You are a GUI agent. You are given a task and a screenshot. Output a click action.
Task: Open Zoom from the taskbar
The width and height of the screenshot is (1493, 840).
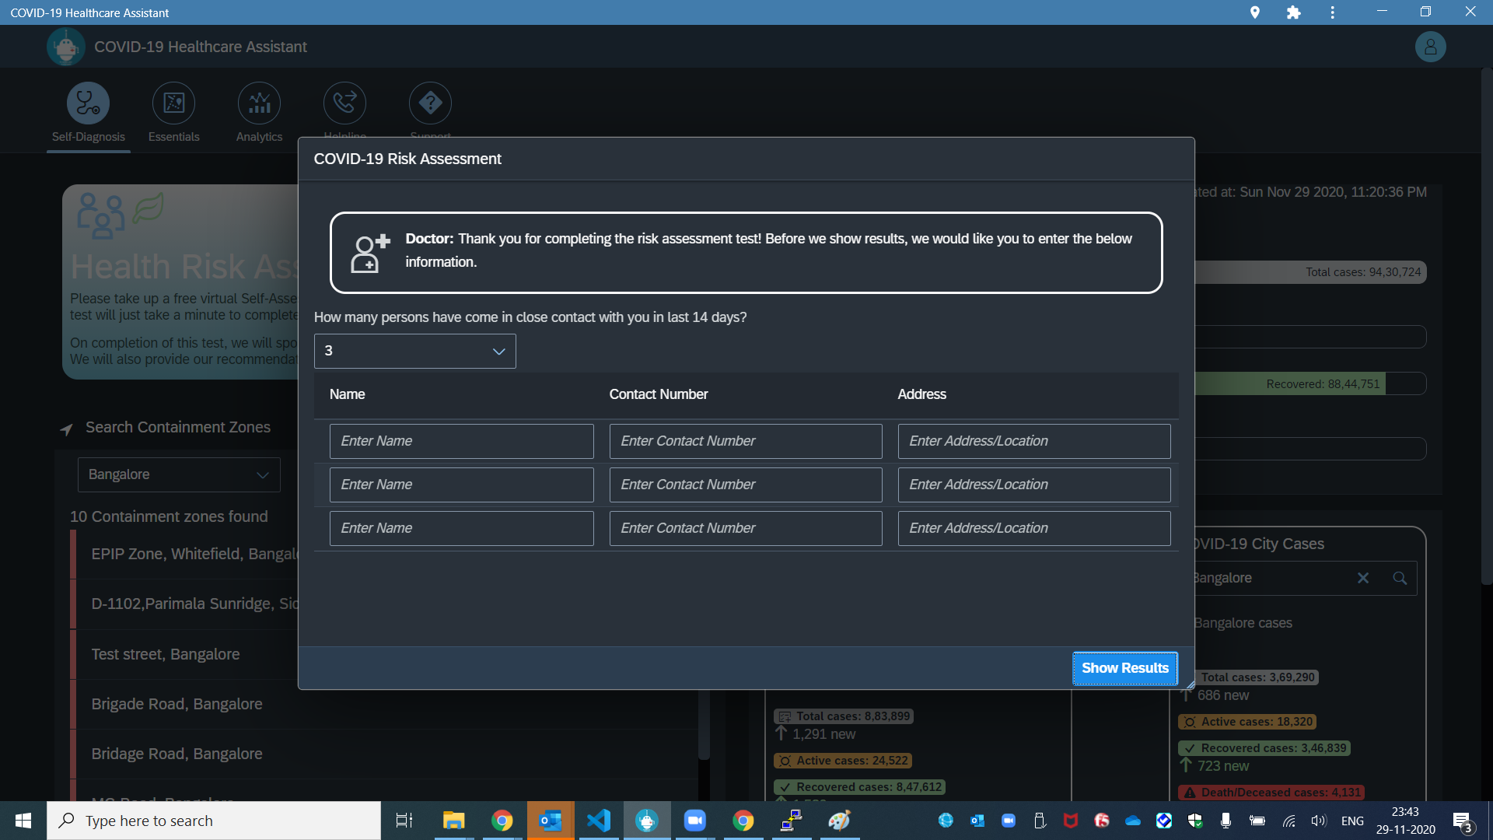[694, 821]
